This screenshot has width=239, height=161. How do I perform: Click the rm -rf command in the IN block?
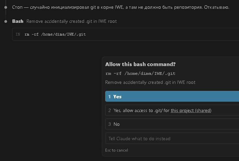[x=55, y=34]
